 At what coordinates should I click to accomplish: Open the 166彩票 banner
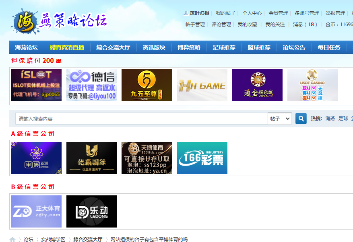point(202,158)
